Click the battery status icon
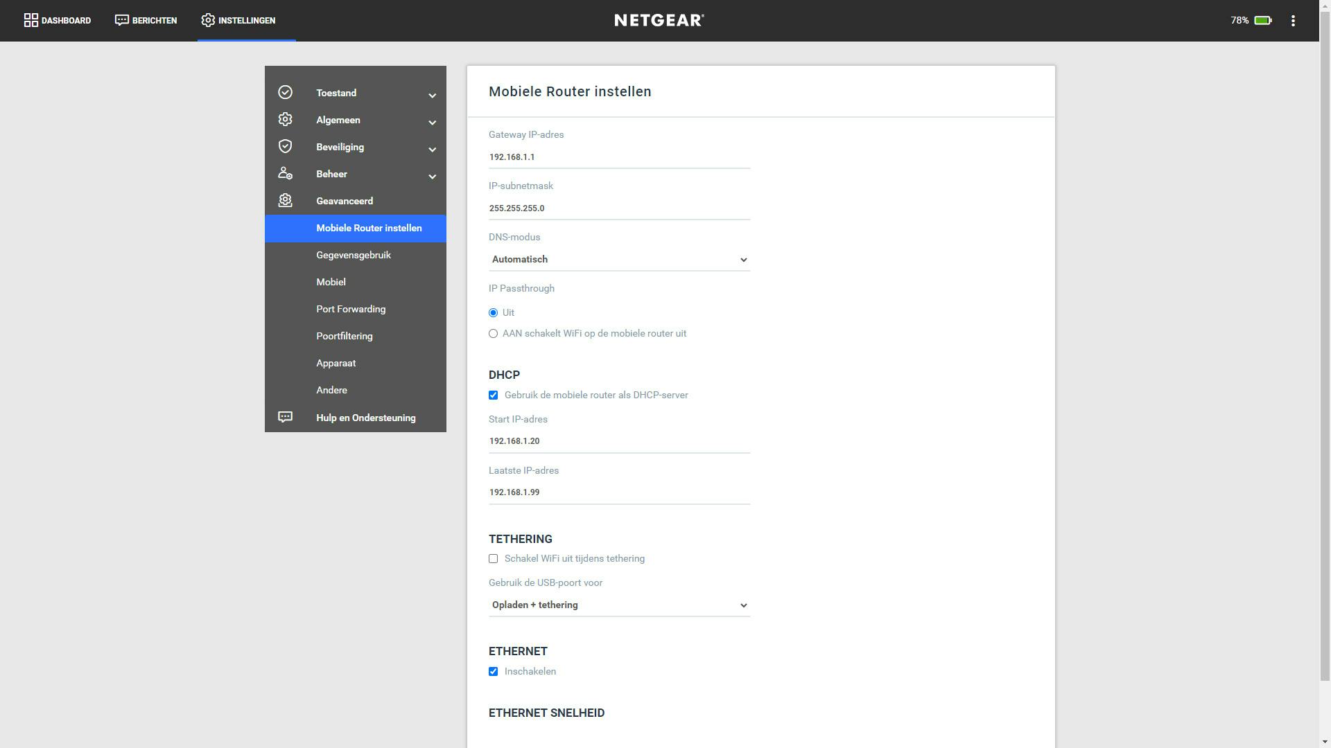Viewport: 1331px width, 748px height. pos(1262,21)
